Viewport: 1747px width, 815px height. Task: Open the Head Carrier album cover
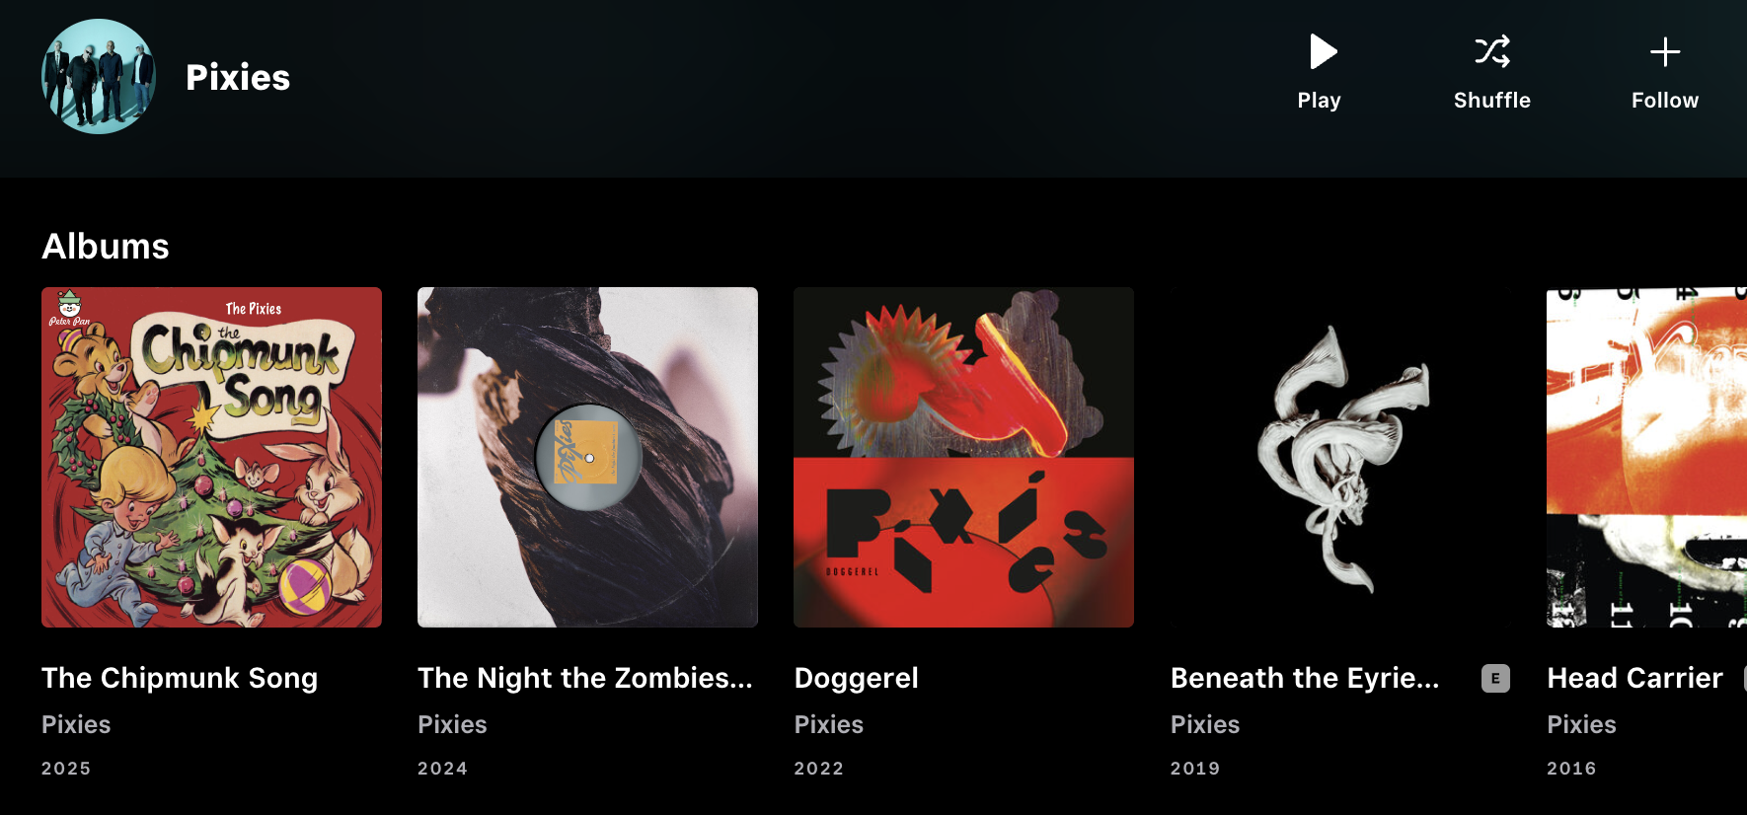click(x=1646, y=457)
